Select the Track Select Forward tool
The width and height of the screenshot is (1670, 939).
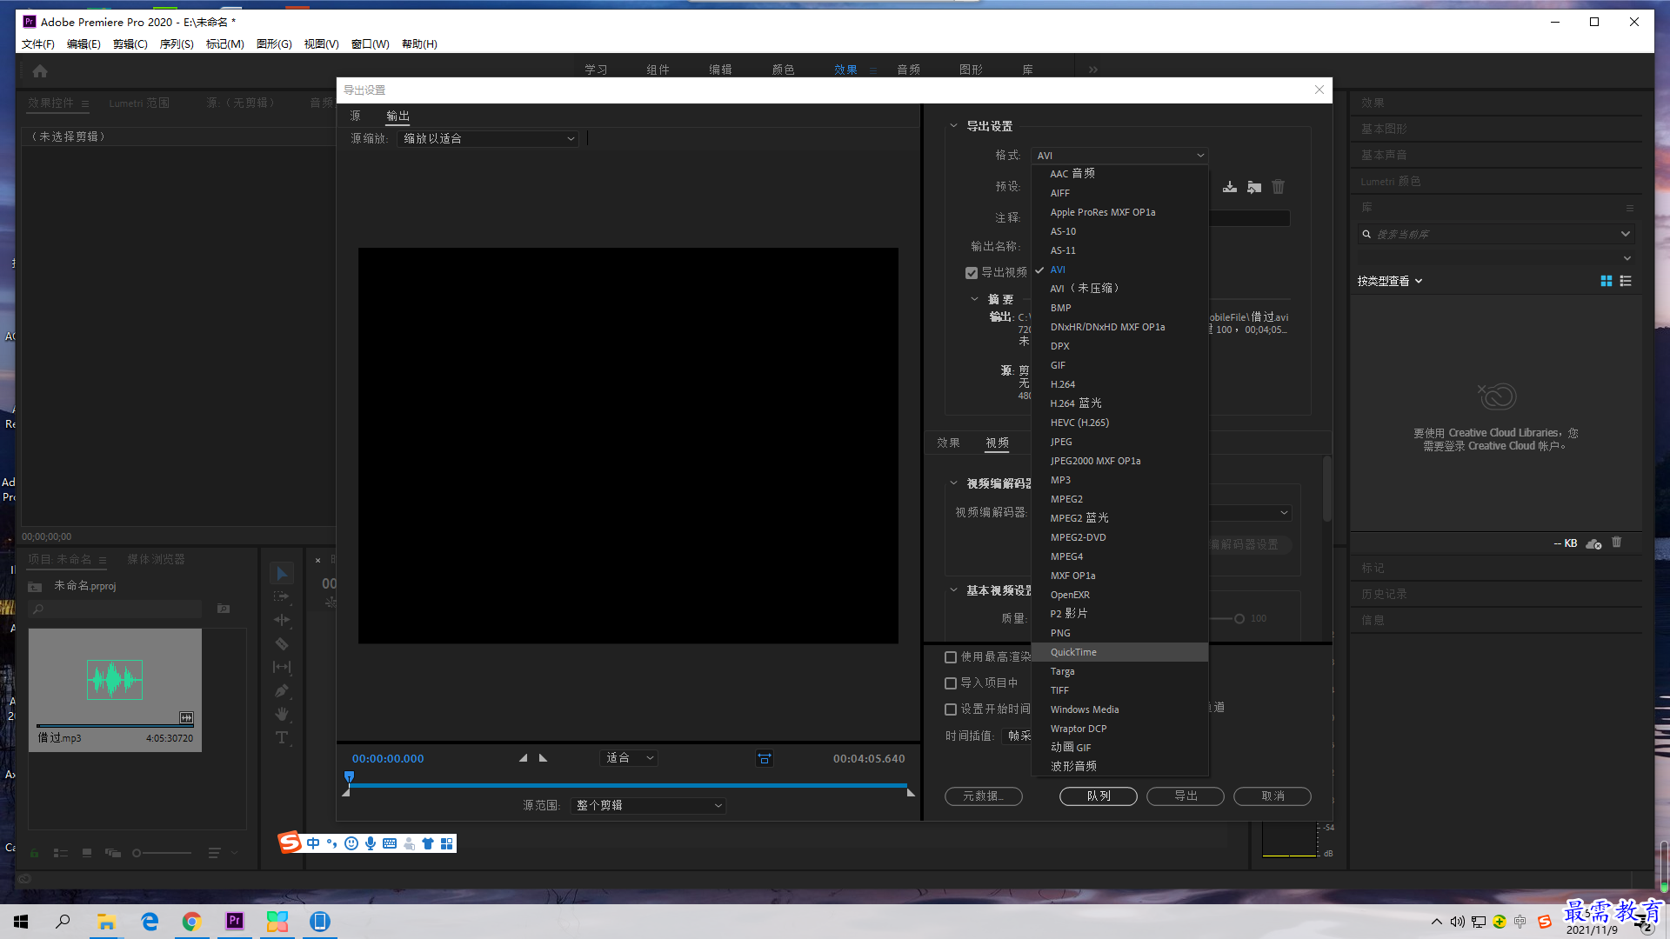[x=282, y=596]
